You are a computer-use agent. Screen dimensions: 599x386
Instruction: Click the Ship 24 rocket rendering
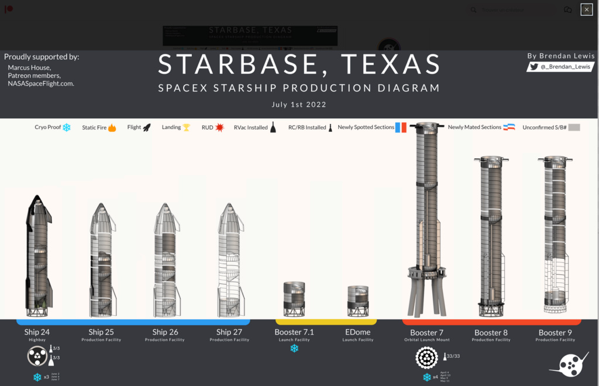(x=38, y=256)
